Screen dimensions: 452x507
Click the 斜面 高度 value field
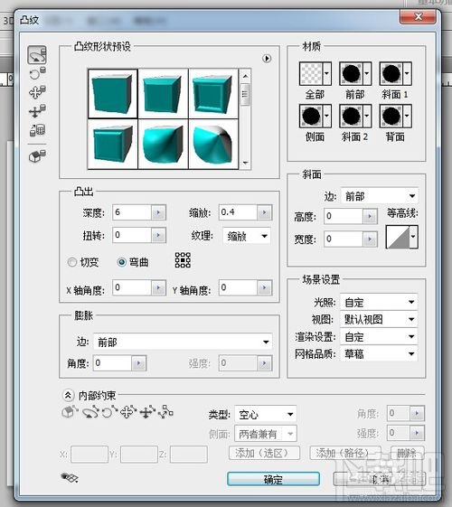[344, 216]
